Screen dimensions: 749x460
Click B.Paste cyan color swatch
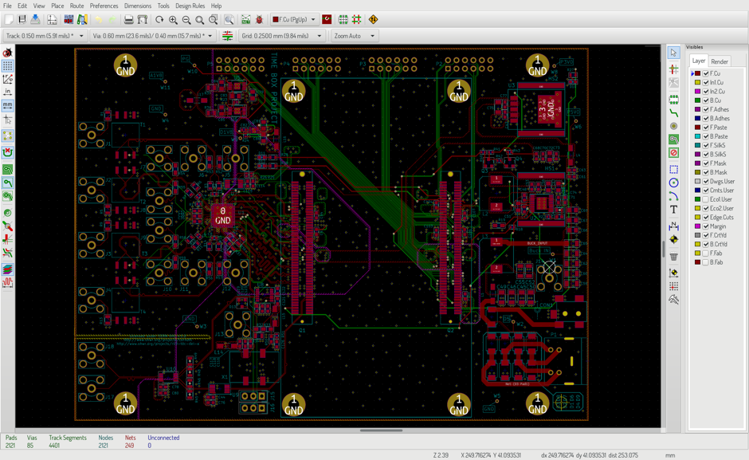[x=697, y=136]
